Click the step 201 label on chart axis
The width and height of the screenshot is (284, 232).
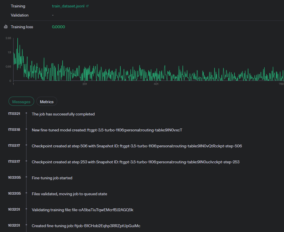point(85,84)
